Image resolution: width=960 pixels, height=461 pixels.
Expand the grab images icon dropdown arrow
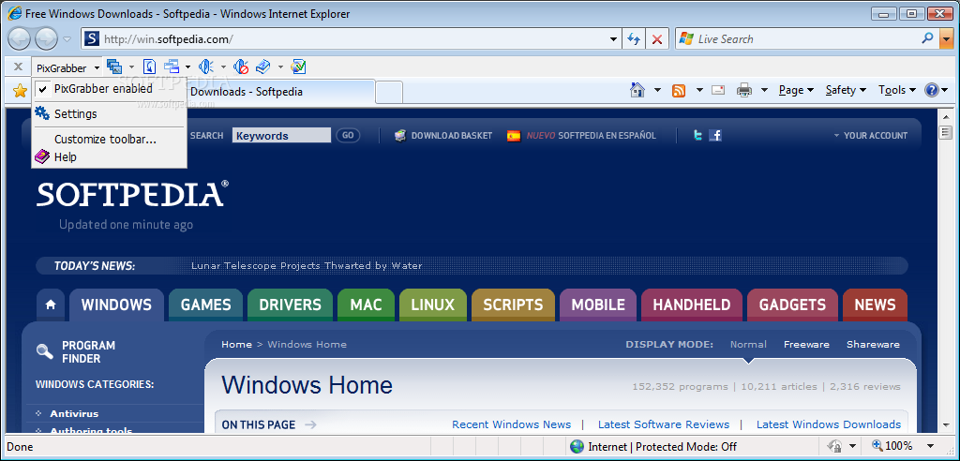click(131, 67)
